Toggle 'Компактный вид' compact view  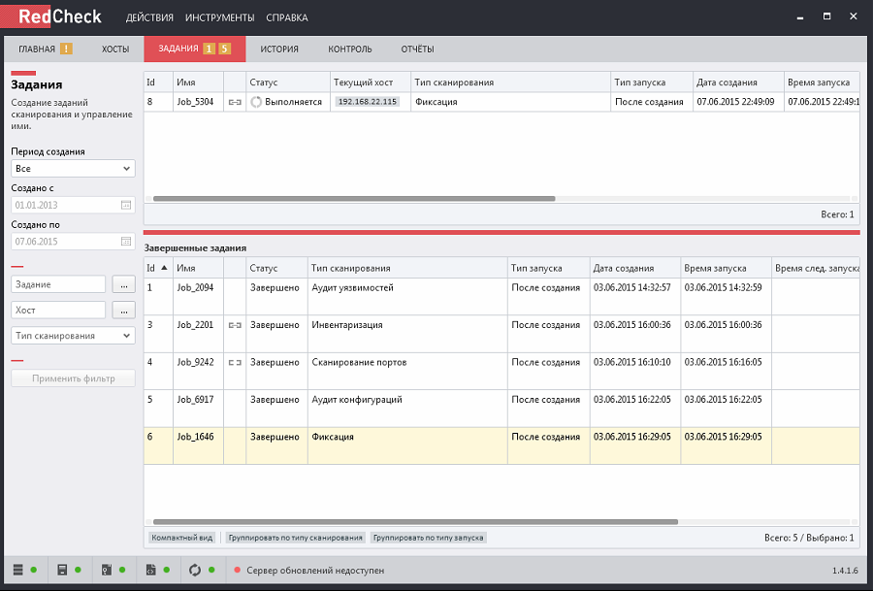(x=182, y=538)
